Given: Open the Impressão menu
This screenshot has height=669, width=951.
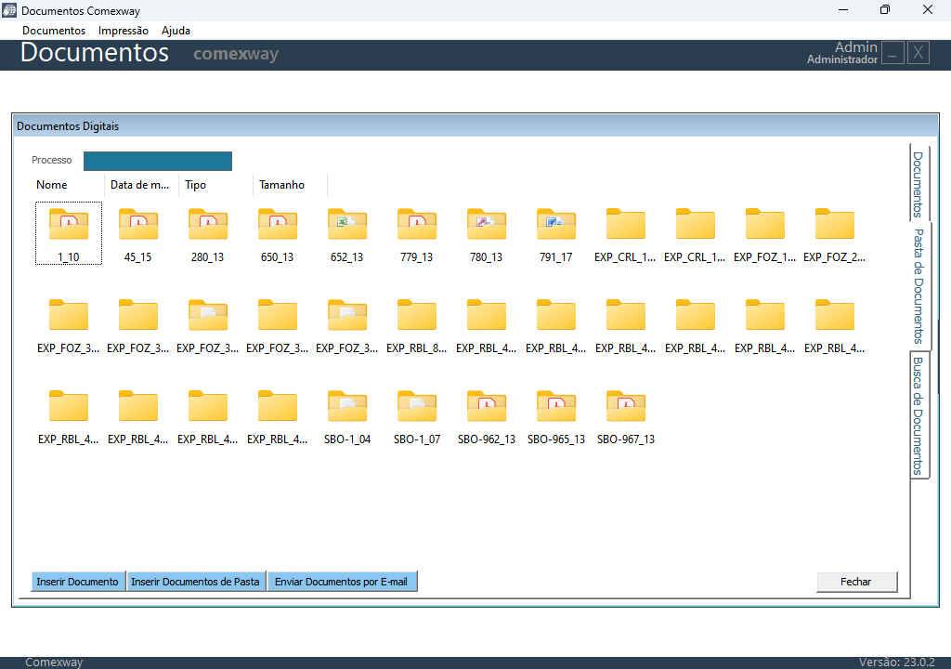Looking at the screenshot, I should tap(124, 31).
